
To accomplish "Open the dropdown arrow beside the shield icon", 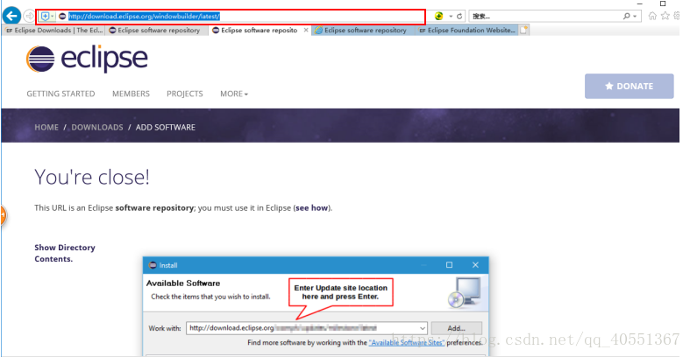I will coord(53,17).
